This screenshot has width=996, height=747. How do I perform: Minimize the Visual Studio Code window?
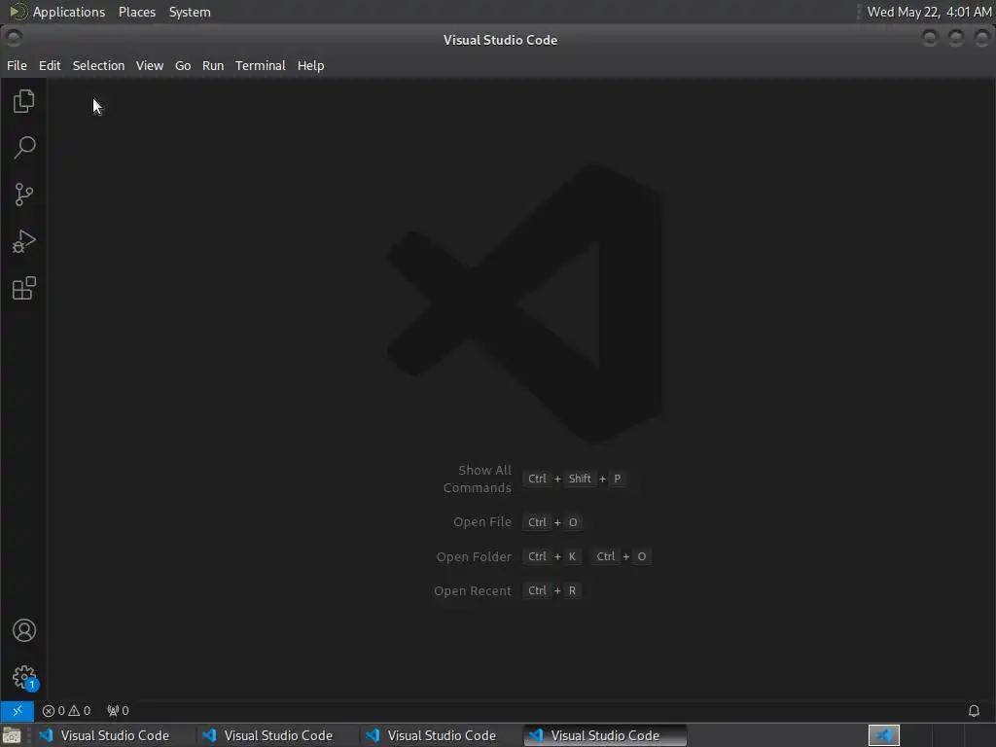pos(929,38)
